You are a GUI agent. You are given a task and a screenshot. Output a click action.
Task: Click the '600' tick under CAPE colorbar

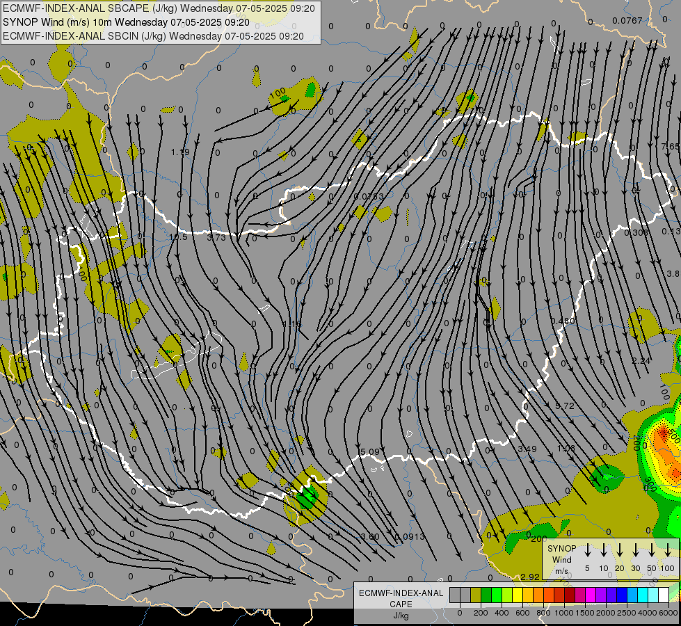tap(522, 613)
